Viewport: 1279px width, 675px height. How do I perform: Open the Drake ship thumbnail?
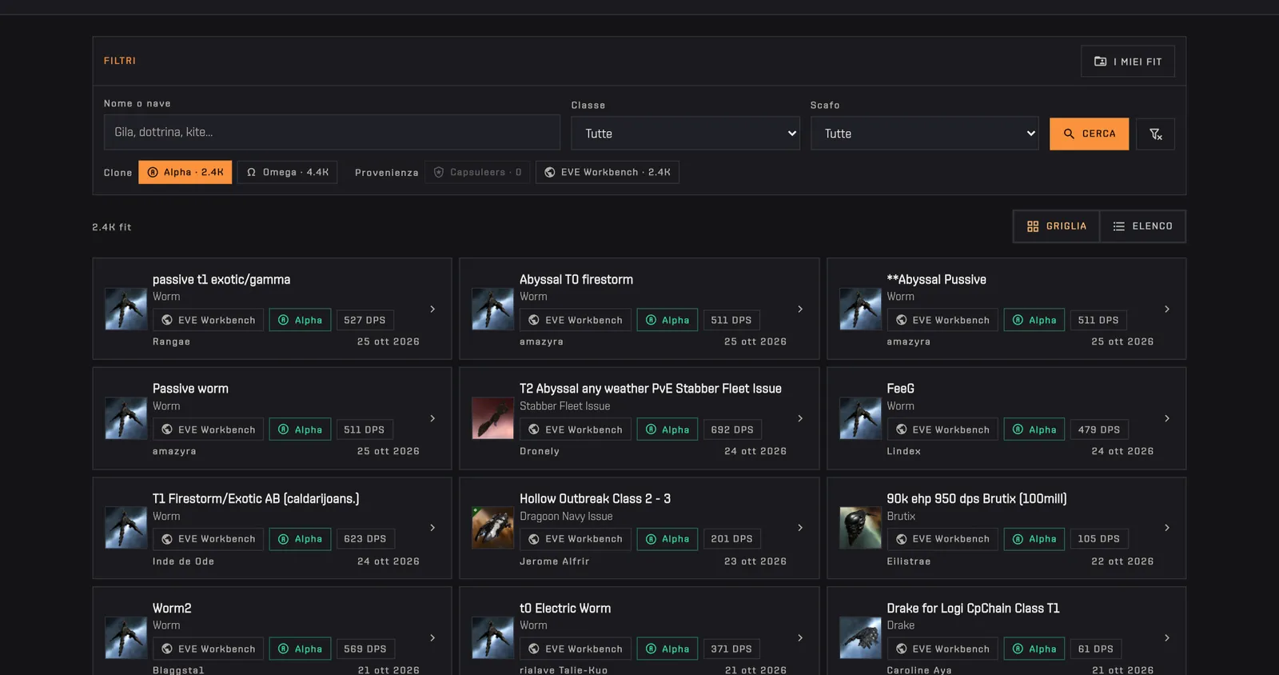coord(860,637)
